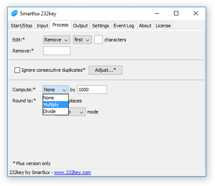Open the Settings tab
Image resolution: width=215 pixels, height=186 pixels.
(101, 26)
